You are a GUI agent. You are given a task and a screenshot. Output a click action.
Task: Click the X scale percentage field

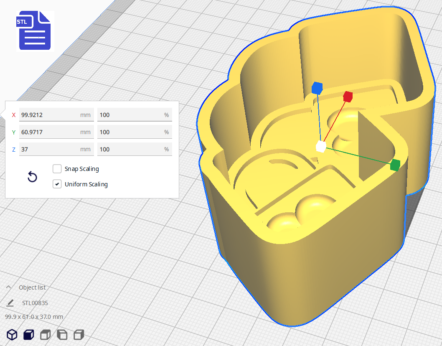pos(130,115)
